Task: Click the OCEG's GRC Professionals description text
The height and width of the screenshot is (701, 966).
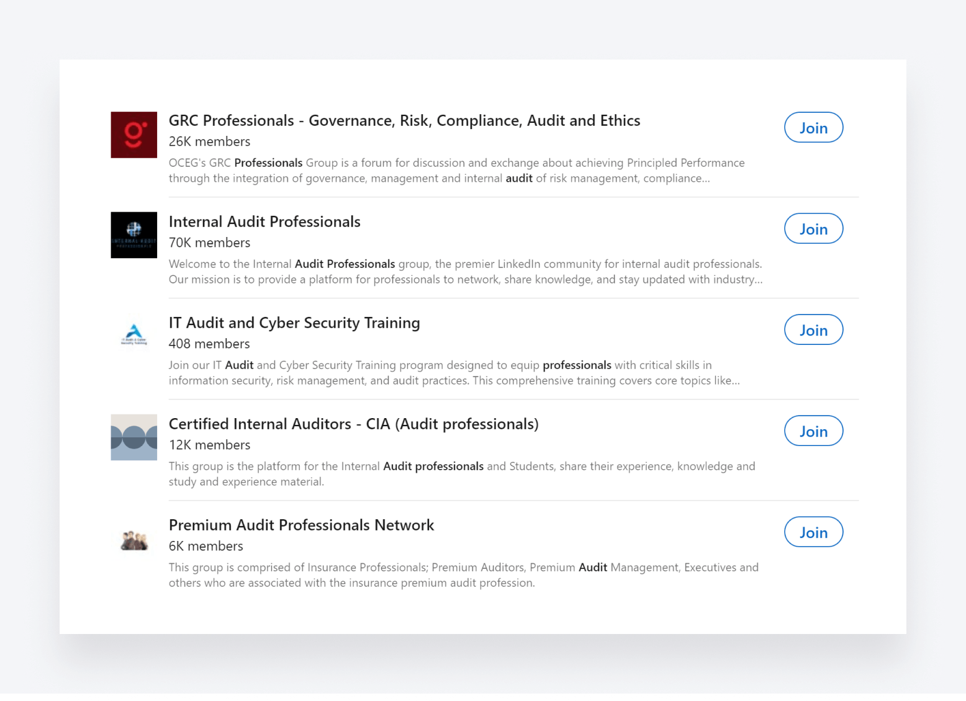Action: [x=456, y=171]
